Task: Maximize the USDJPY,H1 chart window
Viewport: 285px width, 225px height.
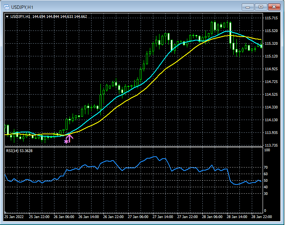Action: point(261,7)
